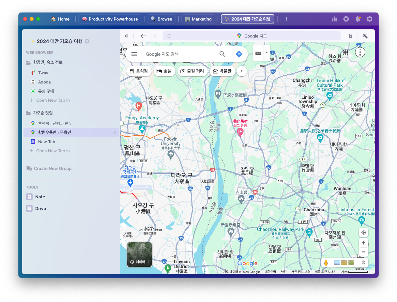Viewport: 397px width, 302px height.
Task: Open the Google Maps hamburger menu
Action: 134,54
